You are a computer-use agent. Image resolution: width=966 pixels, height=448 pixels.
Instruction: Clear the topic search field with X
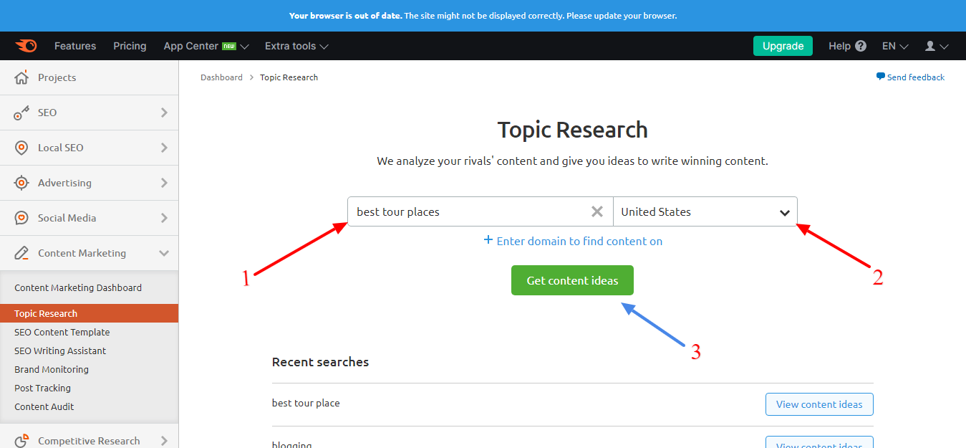coord(597,211)
